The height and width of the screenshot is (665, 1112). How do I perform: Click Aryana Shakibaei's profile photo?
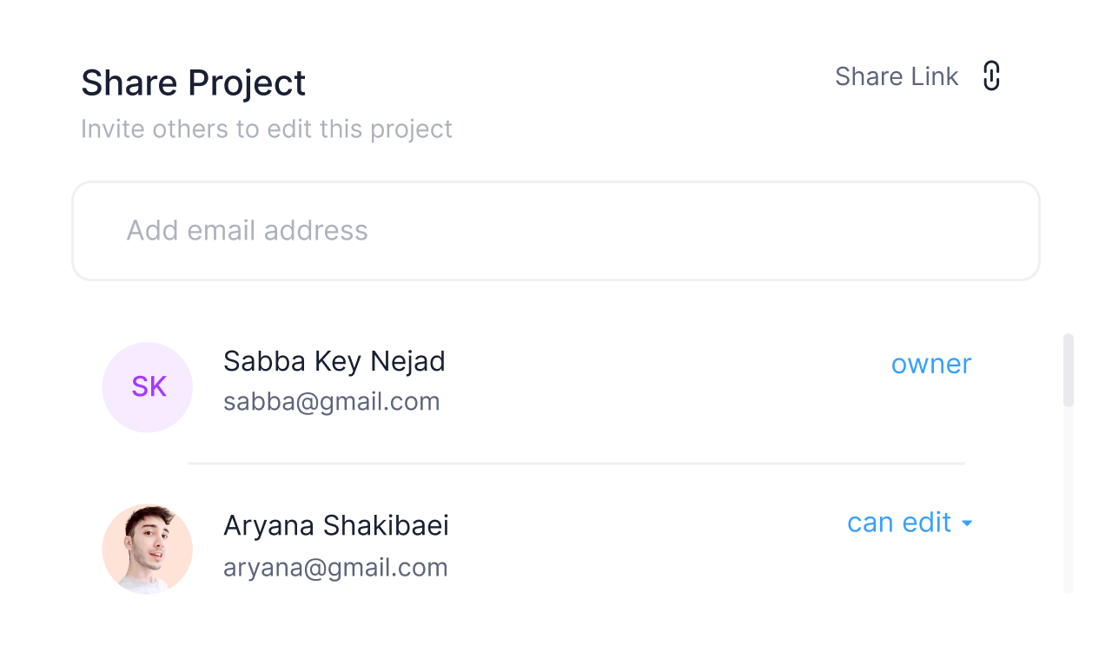148,550
